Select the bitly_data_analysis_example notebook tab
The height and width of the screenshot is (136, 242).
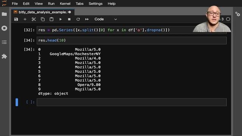[43, 12]
